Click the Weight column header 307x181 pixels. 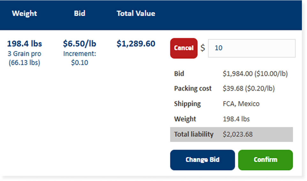tap(25, 13)
